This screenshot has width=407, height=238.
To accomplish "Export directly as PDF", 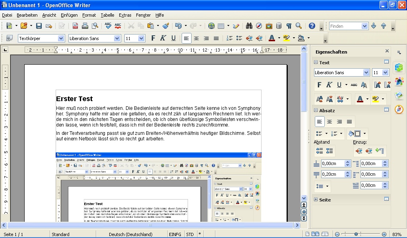I will pyautogui.click(x=75, y=26).
